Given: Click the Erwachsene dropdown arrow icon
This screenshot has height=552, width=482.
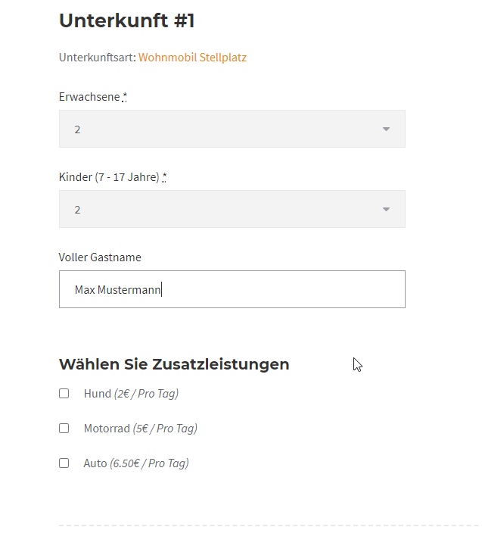Looking at the screenshot, I should point(386,129).
